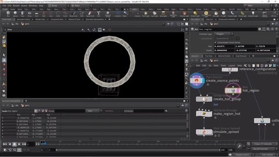Select the Grid shelf tool
The image size is (279, 157).
[37, 14]
